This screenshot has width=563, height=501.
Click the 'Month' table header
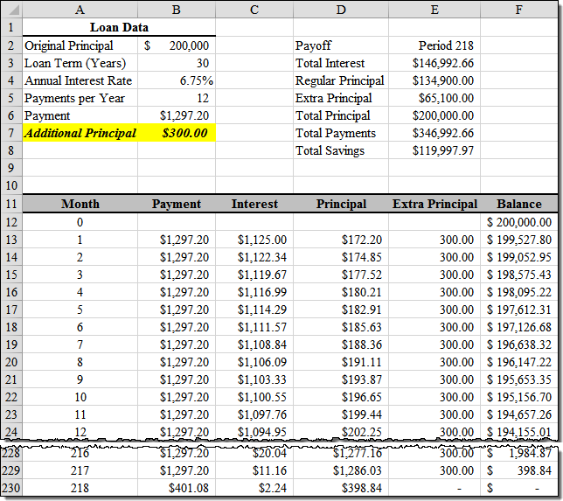click(x=80, y=204)
